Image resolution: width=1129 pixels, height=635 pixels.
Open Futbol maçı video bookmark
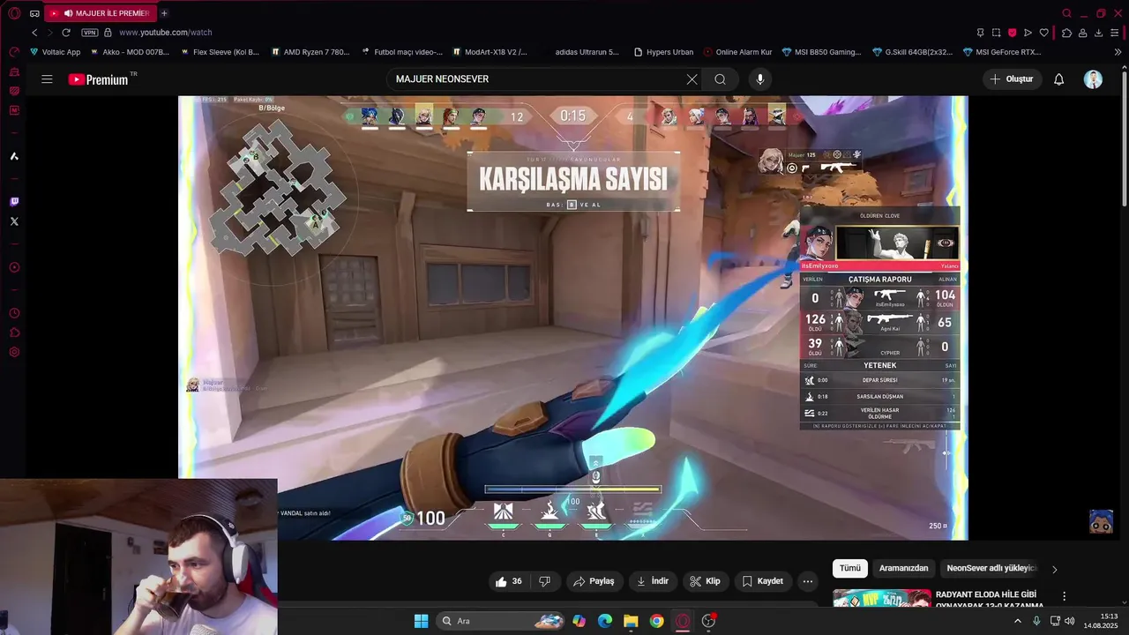pos(401,52)
